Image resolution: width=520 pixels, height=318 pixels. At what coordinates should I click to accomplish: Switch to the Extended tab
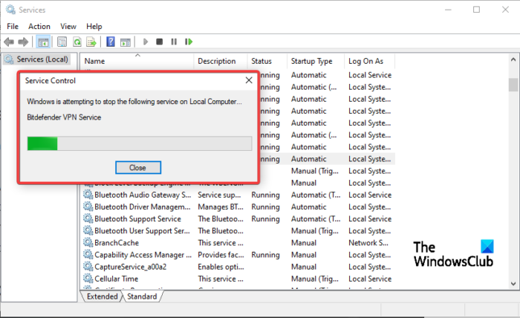pyautogui.click(x=102, y=296)
